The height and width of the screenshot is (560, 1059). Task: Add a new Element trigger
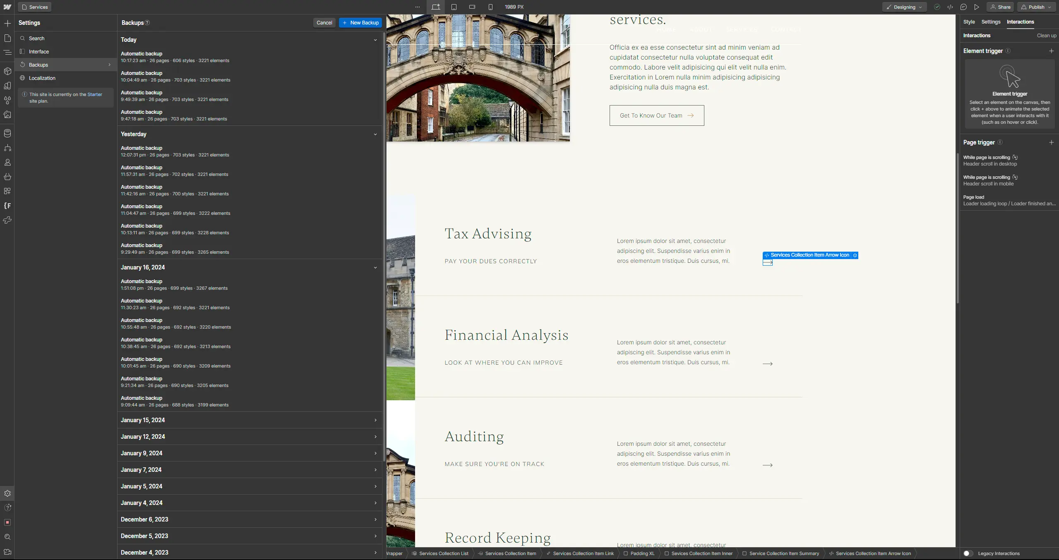click(x=1051, y=51)
